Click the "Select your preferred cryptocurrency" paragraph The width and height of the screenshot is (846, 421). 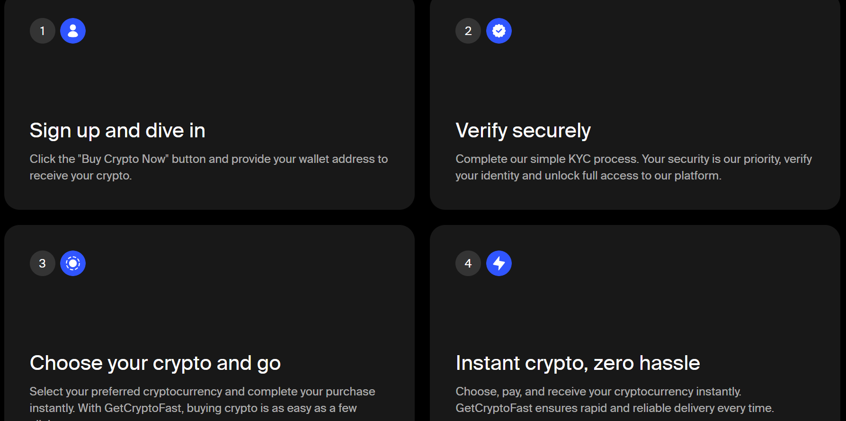[x=202, y=400]
